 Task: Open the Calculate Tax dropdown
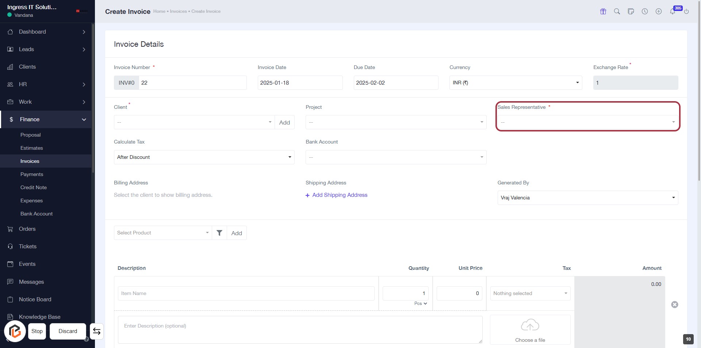click(x=204, y=157)
